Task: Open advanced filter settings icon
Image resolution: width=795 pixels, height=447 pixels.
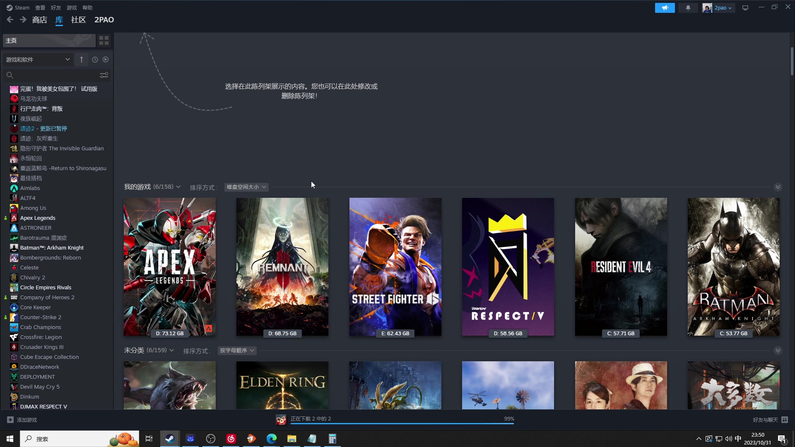Action: tap(104, 75)
